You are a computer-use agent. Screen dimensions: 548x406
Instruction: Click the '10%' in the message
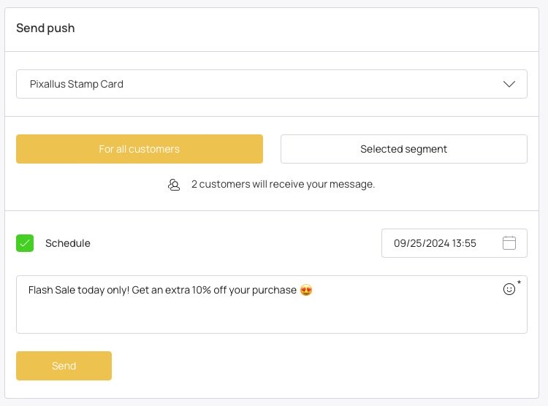pyautogui.click(x=202, y=290)
